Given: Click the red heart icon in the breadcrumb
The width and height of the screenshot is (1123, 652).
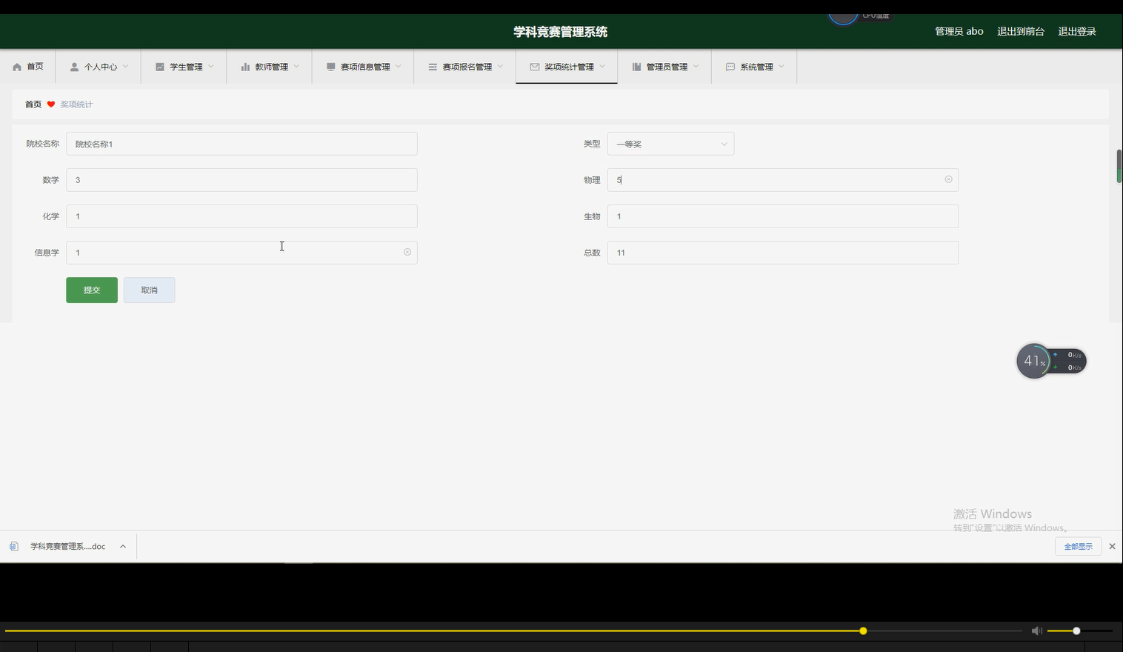Looking at the screenshot, I should pos(50,104).
